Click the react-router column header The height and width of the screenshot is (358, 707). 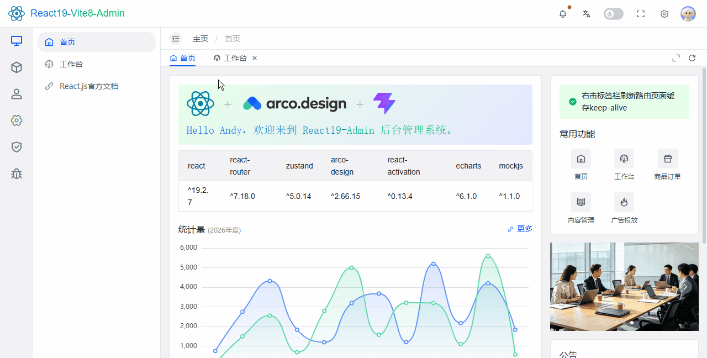click(249, 166)
